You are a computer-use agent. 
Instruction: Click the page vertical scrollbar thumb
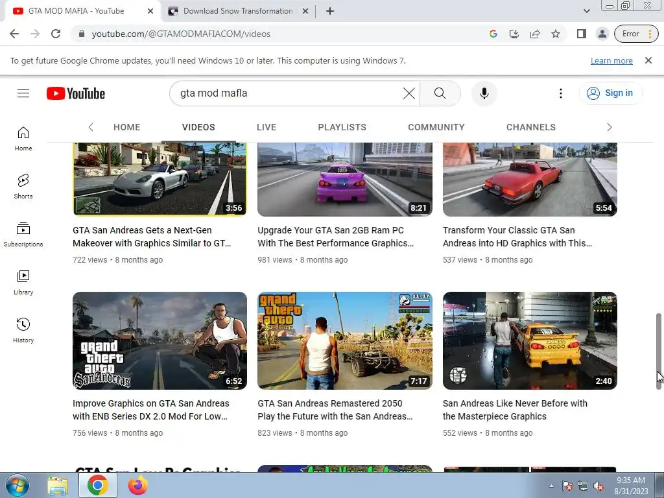click(x=659, y=351)
